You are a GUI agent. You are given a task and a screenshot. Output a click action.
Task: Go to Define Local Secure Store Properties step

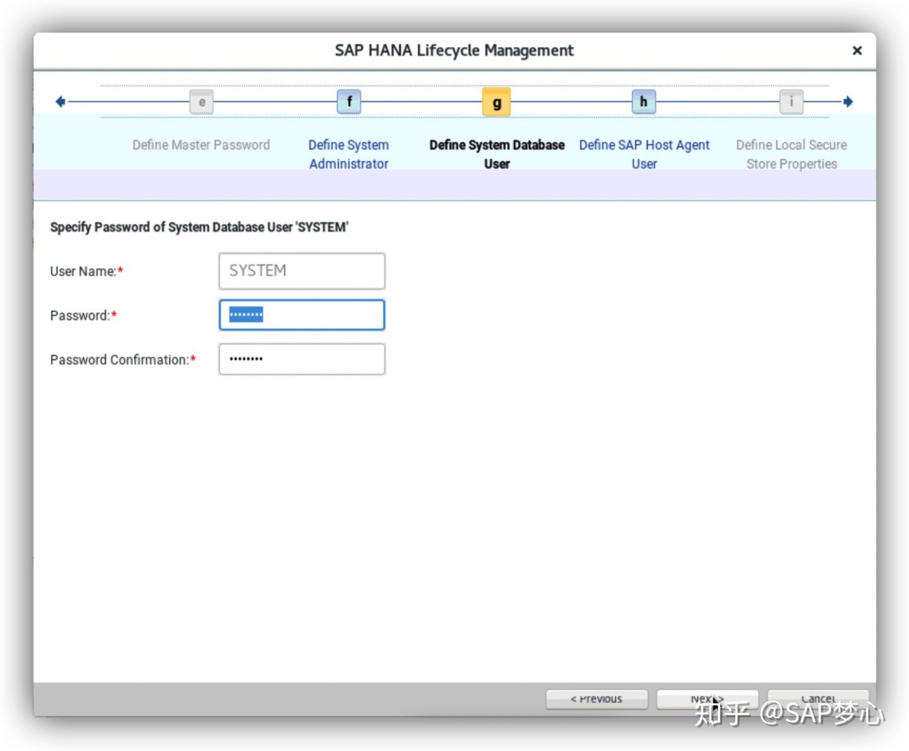792,154
